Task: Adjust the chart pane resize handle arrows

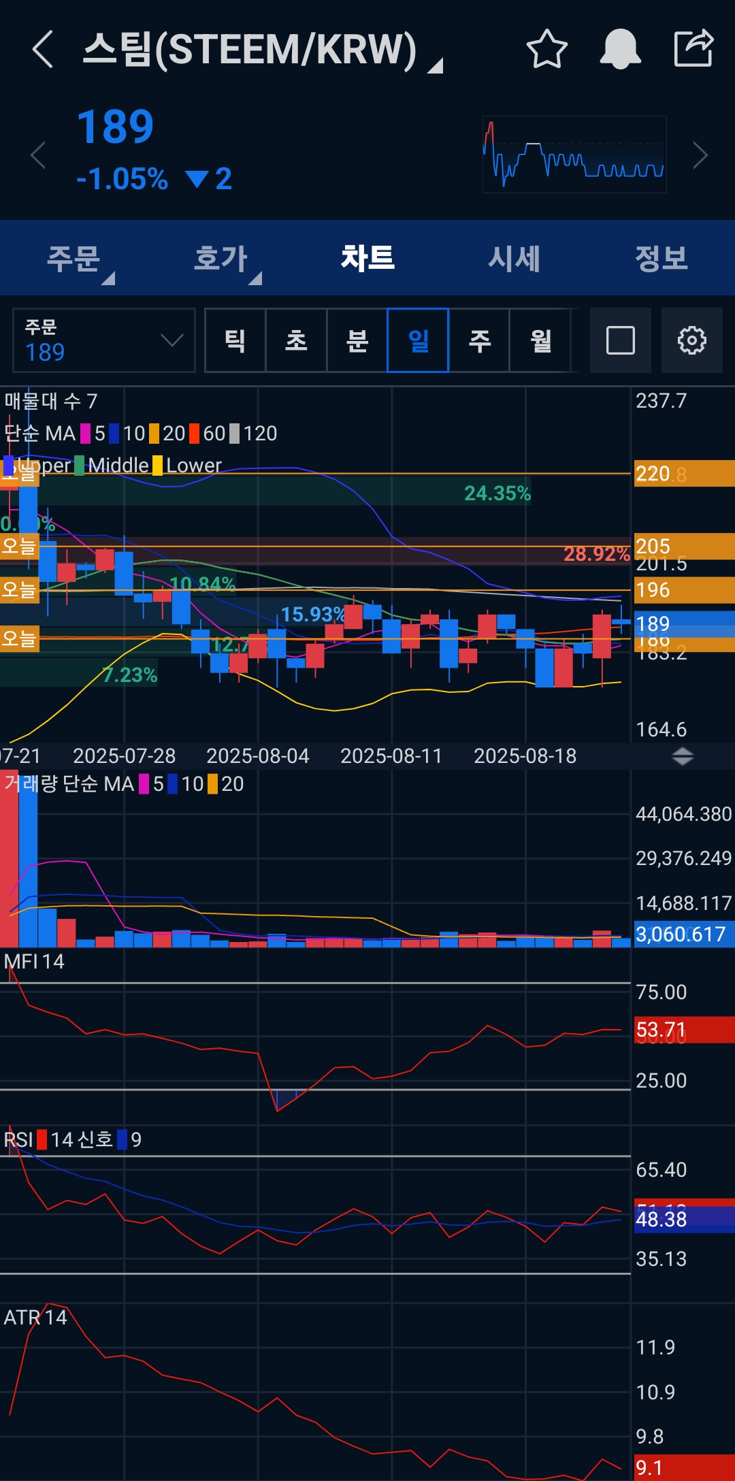Action: click(x=683, y=756)
